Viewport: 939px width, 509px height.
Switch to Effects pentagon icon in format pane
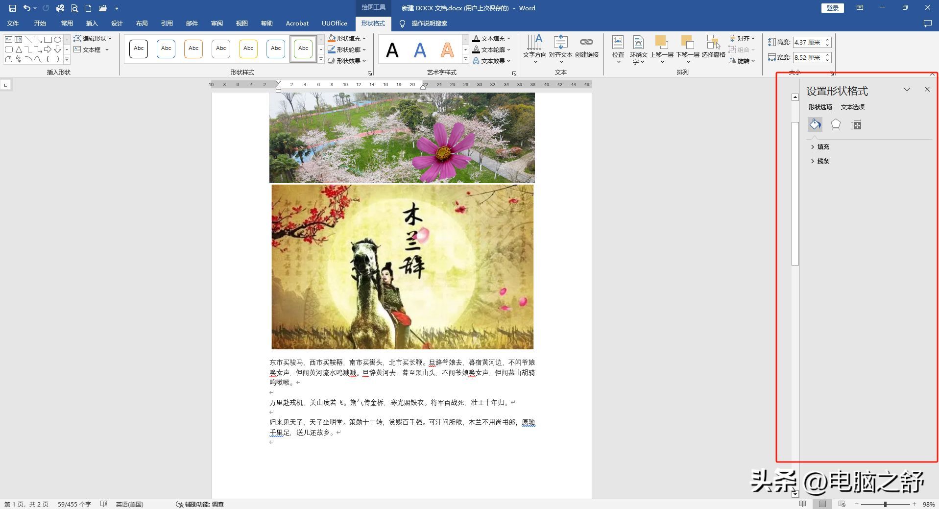836,124
